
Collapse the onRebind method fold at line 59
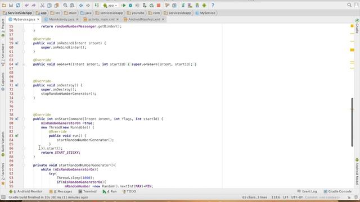tap(24, 43)
